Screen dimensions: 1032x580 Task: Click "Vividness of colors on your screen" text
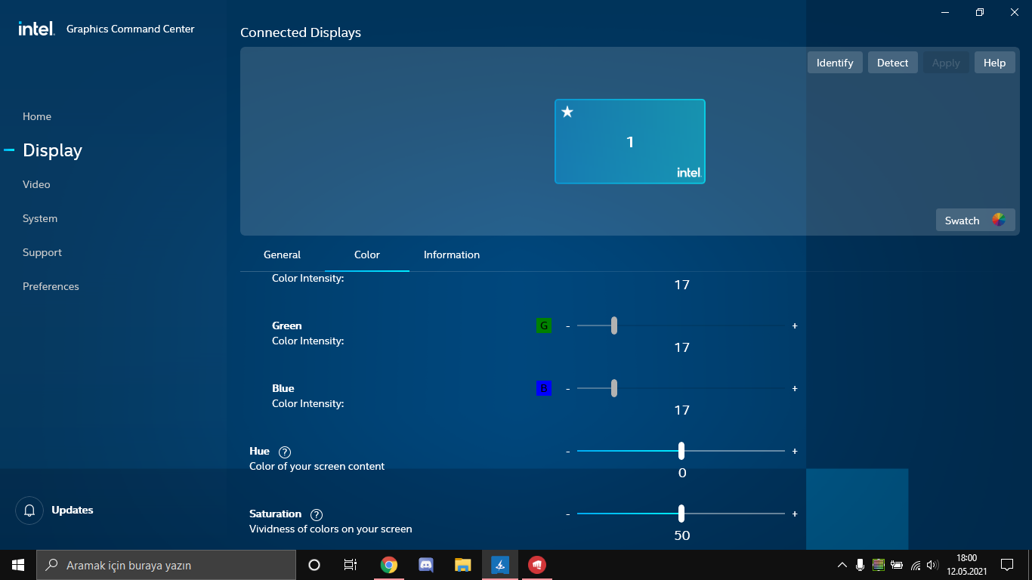point(331,529)
